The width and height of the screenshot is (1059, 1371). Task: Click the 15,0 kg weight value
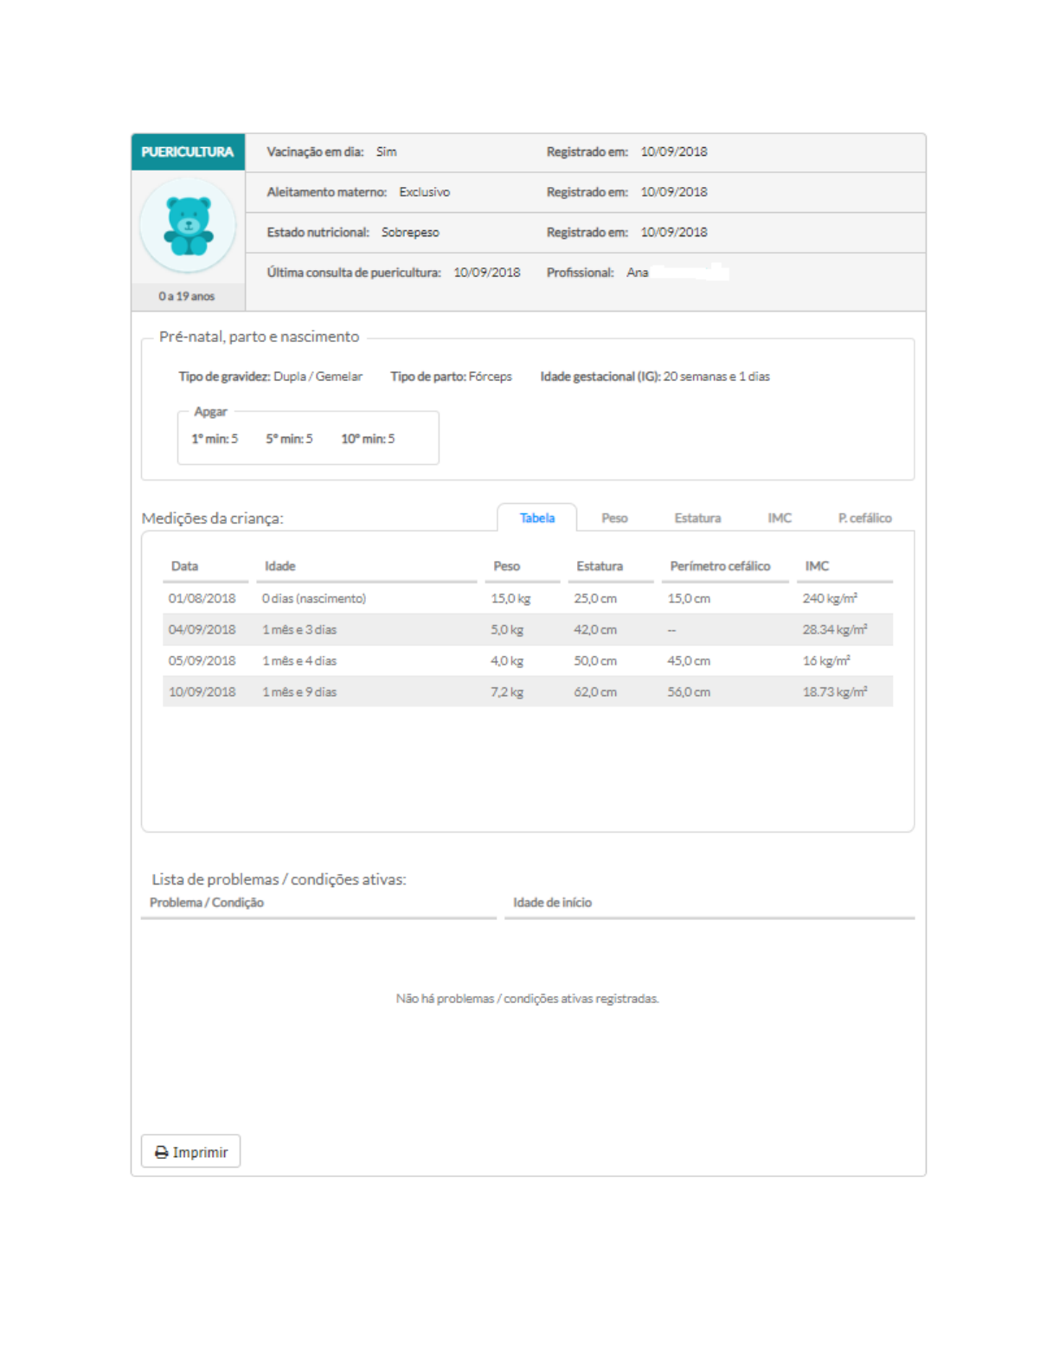point(510,598)
